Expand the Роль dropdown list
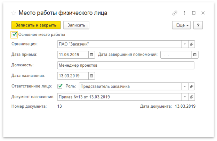The image size is (217, 141). coord(185,86)
